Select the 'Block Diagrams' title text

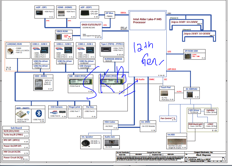coord(204,155)
